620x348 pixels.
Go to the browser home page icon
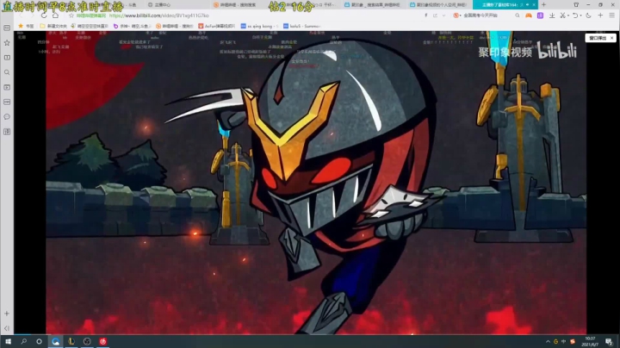click(x=56, y=16)
